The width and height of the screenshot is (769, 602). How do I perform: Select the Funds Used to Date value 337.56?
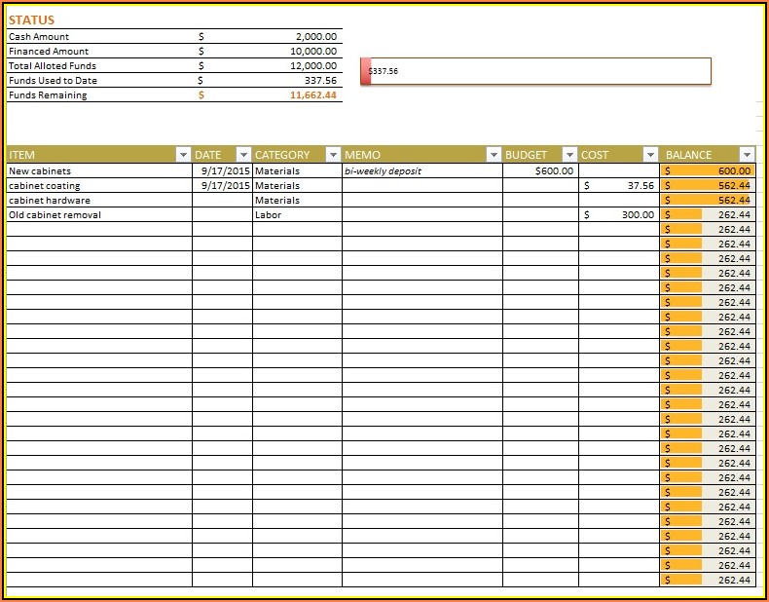pos(321,81)
